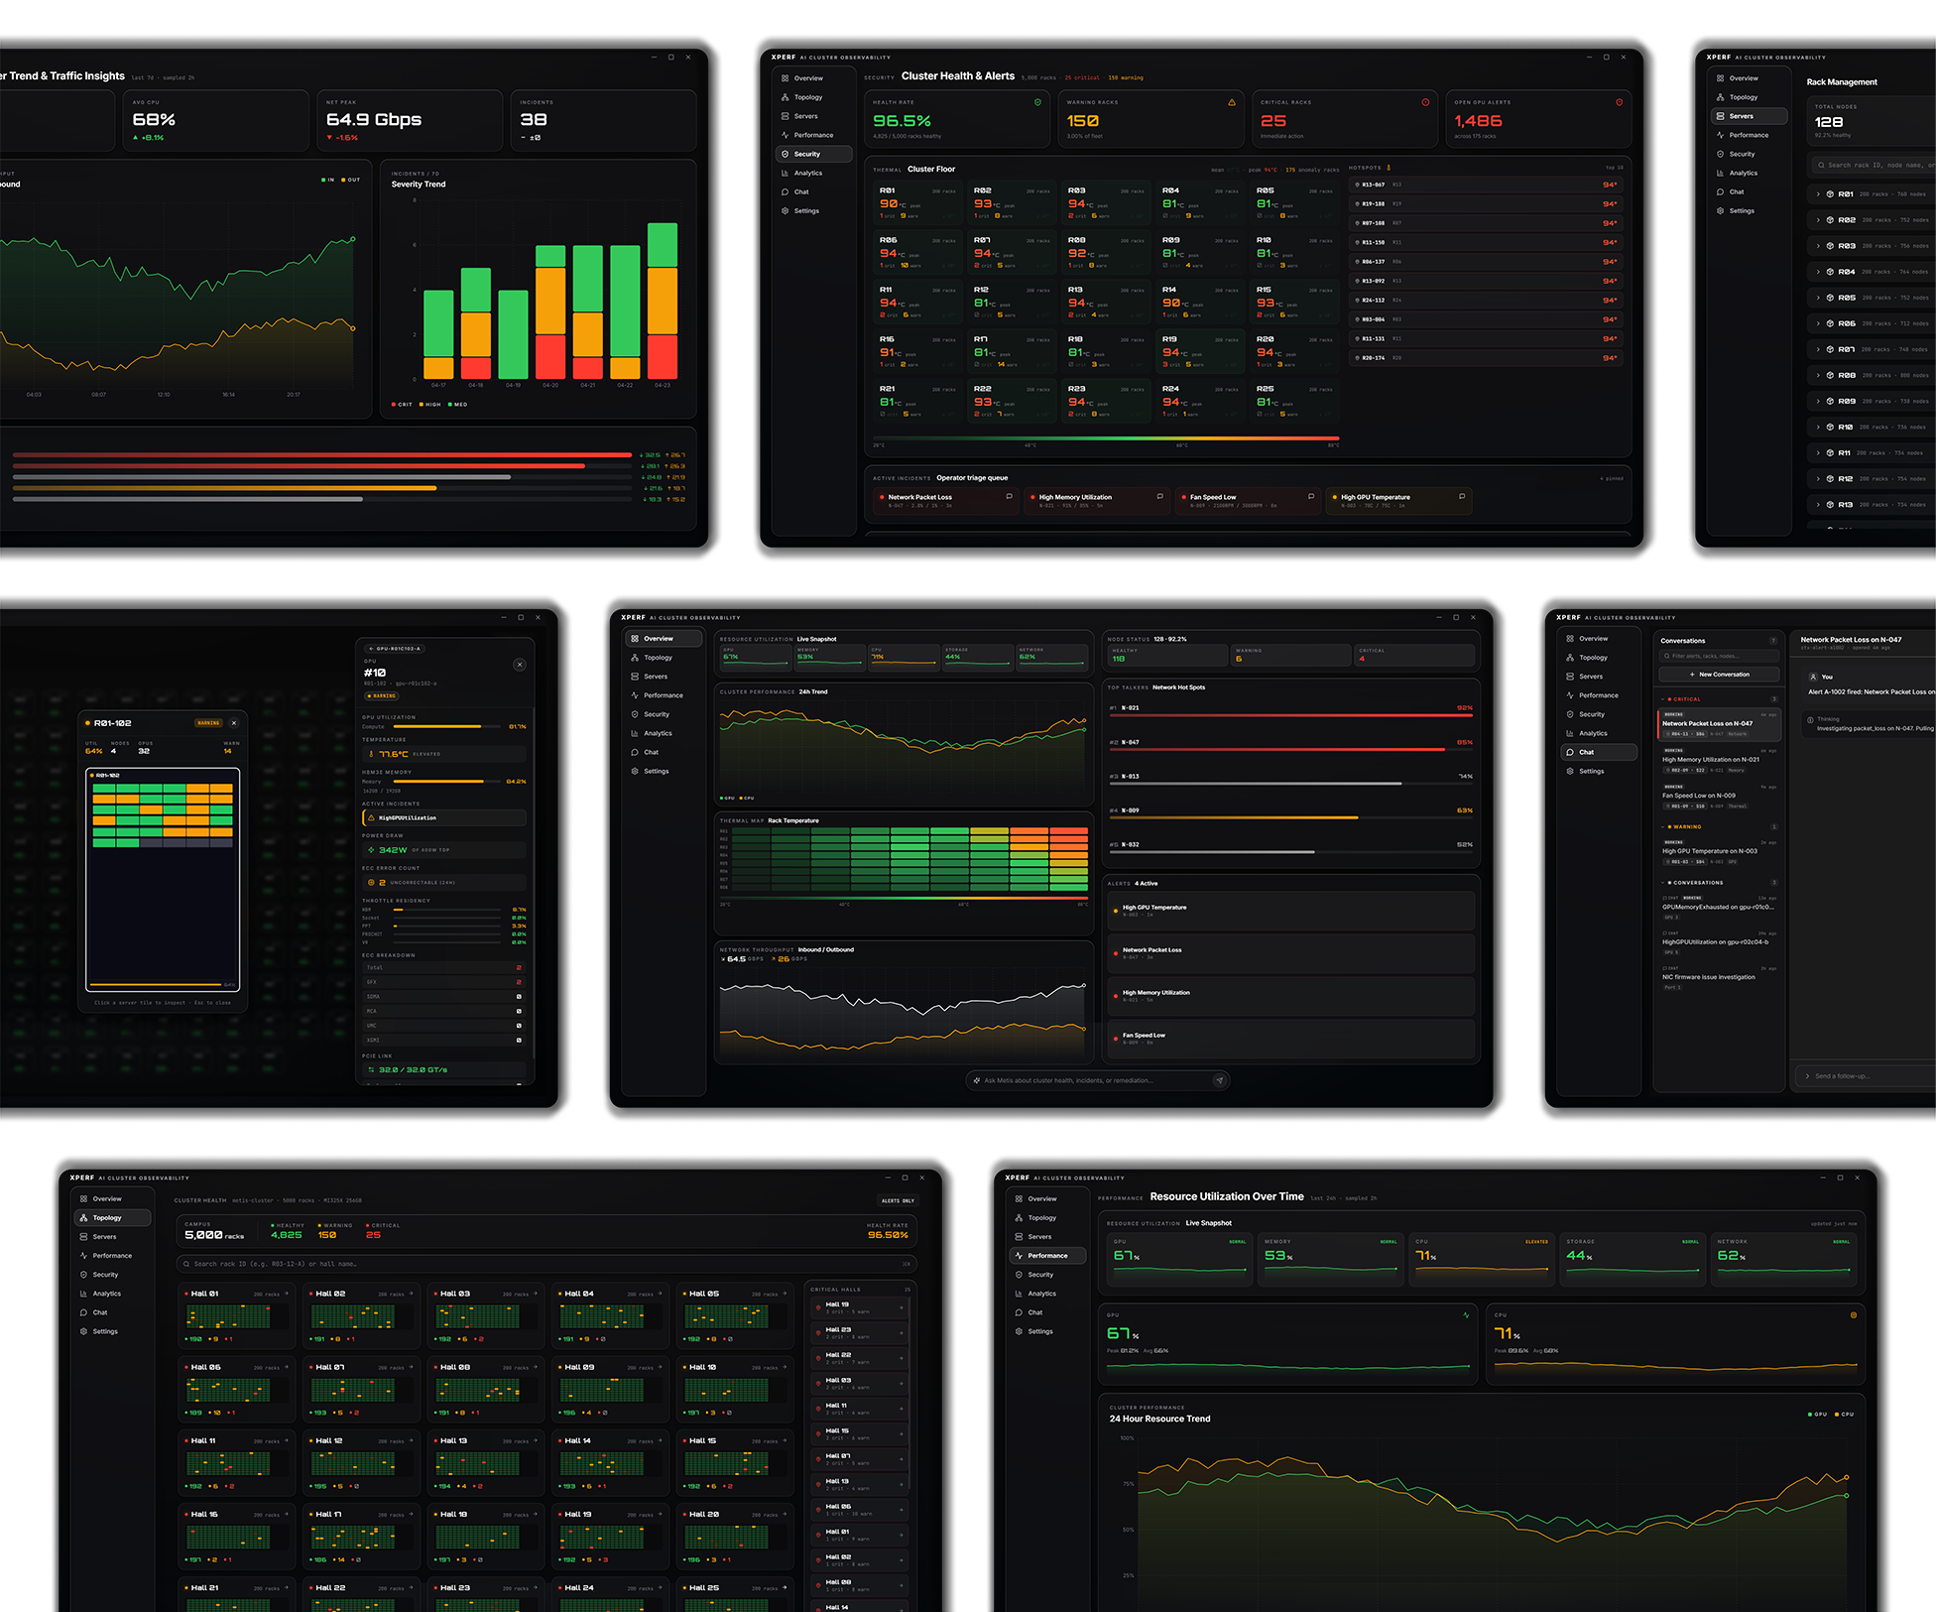Open Settings in the Cluster Health & Alerts window sidebar
This screenshot has height=1612, width=1936.
[812, 210]
